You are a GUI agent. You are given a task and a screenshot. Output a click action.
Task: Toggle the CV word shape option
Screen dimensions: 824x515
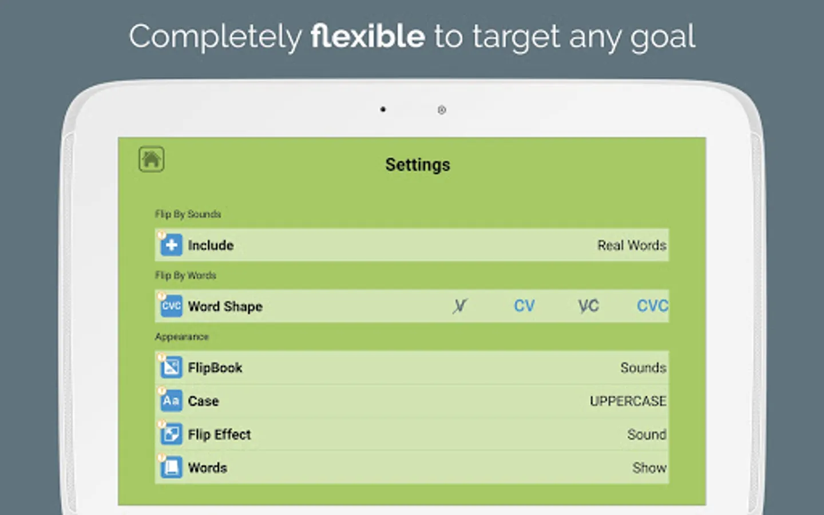[x=524, y=306]
